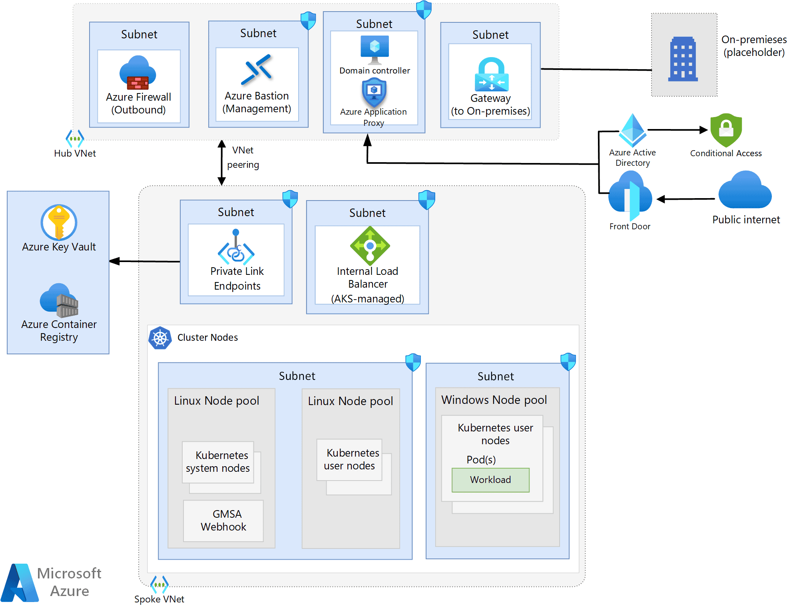The width and height of the screenshot is (793, 610).
Task: Click the Pod(s) label
Action: (x=481, y=460)
